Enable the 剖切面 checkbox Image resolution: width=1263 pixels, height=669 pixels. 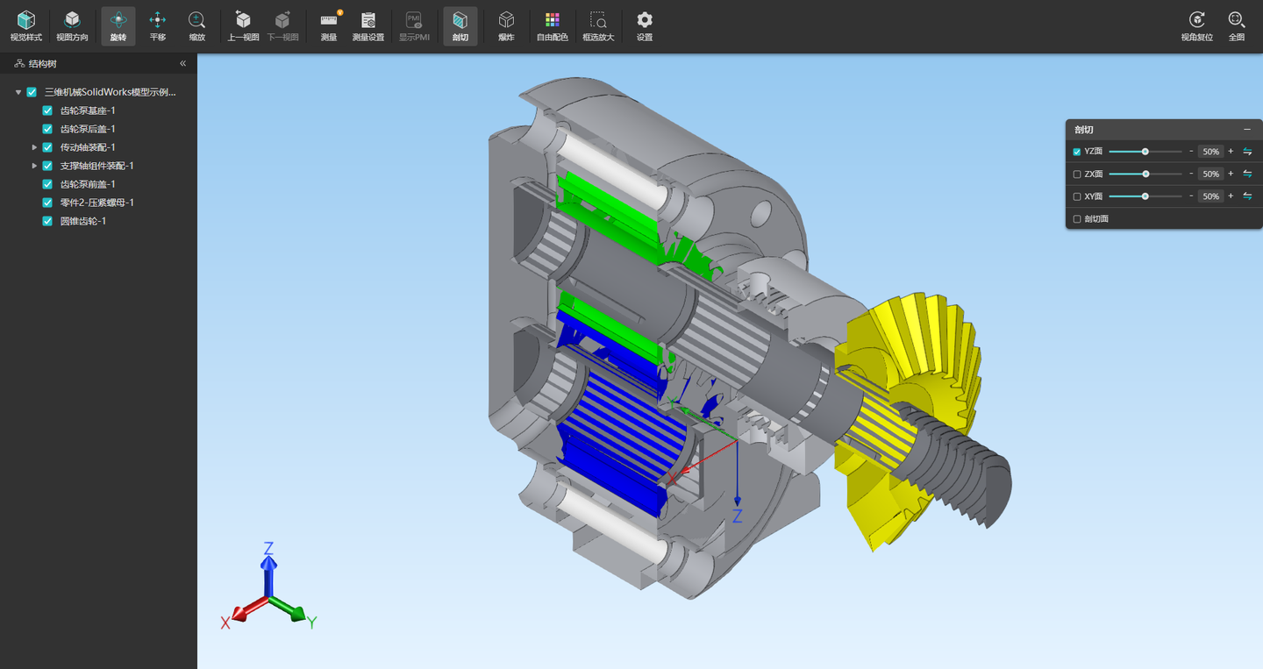pos(1077,219)
